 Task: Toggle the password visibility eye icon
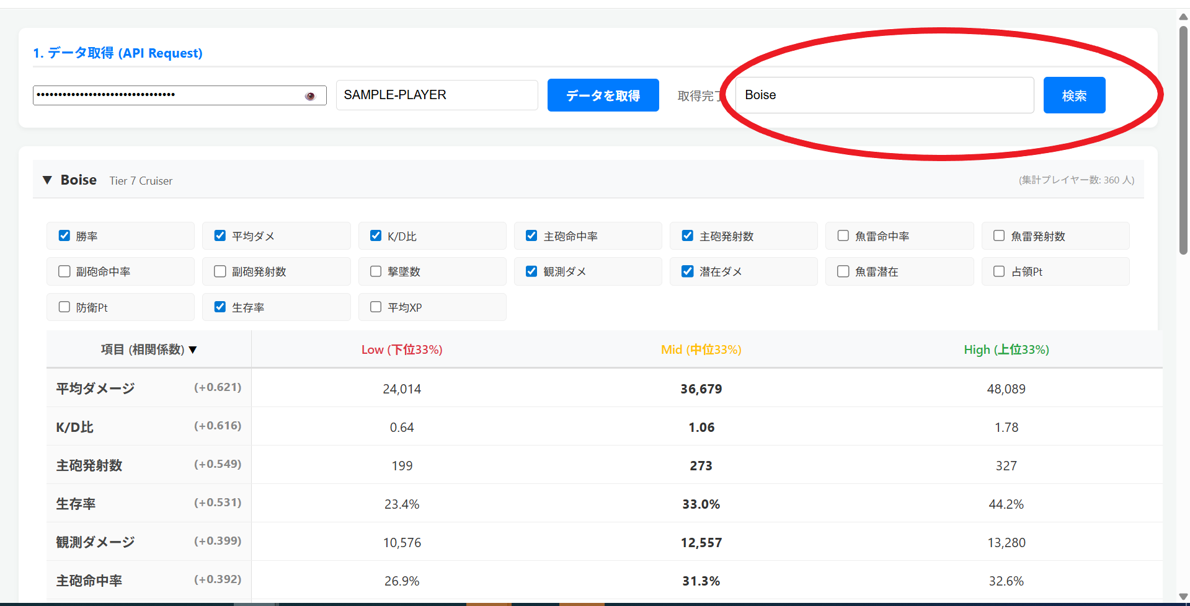[310, 96]
